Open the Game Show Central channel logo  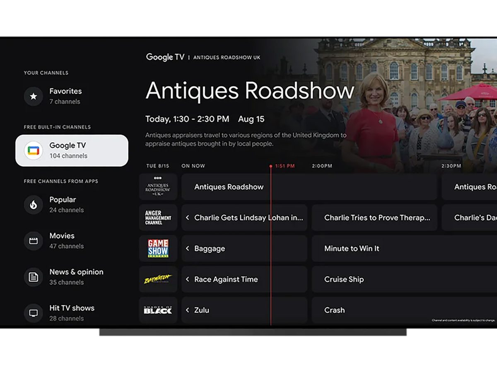coord(158,248)
